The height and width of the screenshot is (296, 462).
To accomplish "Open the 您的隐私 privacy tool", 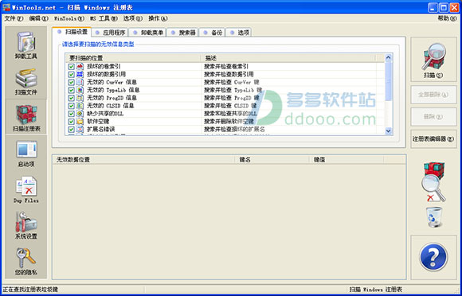I will (26, 262).
